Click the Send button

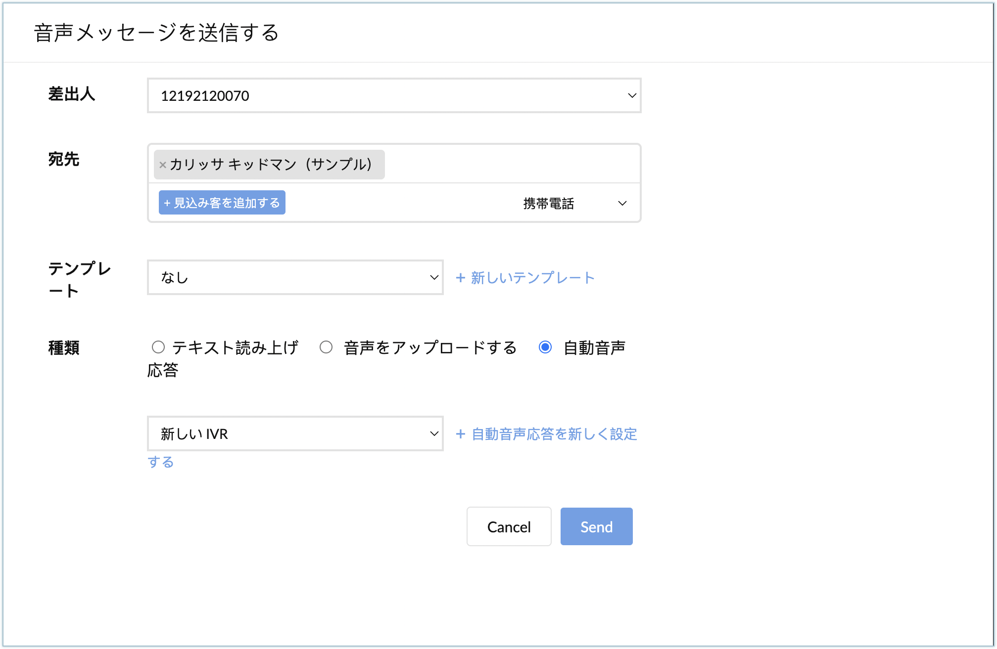[596, 526]
